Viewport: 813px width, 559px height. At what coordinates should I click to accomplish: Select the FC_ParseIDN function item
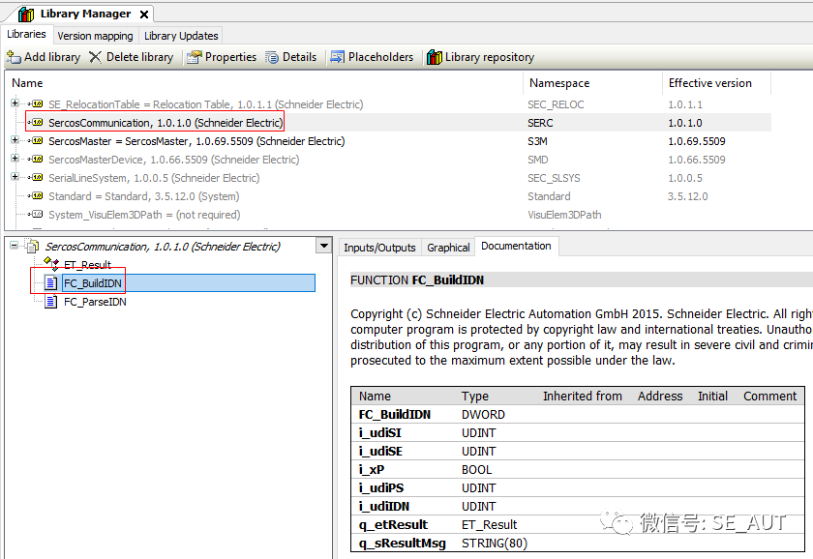[95, 302]
